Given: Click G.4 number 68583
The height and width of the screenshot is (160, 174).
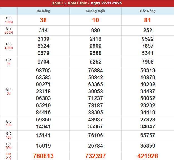Looking at the screenshot, I should [x=43, y=77].
